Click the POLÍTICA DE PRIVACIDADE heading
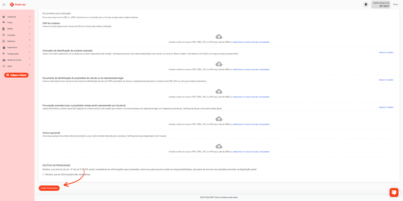This screenshot has height=201, width=403. pos(56,165)
